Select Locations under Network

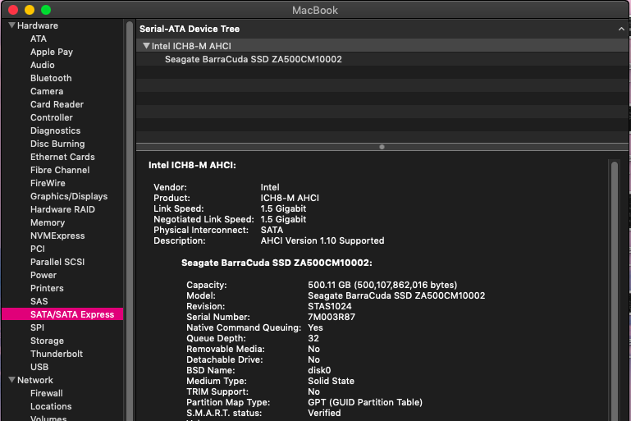51,406
